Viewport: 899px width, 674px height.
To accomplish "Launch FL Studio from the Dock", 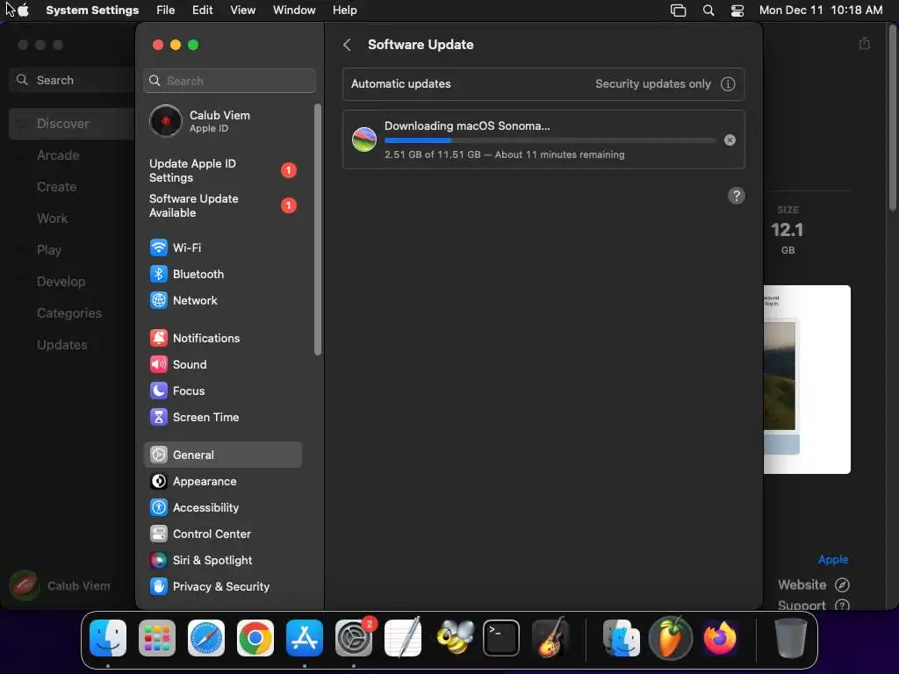I will (670, 637).
